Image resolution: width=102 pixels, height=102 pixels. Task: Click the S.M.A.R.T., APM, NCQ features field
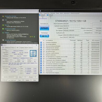(82, 37)
